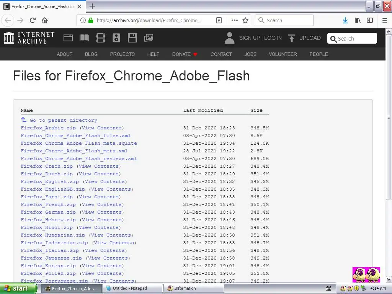Screen dimensions: 392x294
Task: Open the HELP menu item
Action: coord(153,54)
